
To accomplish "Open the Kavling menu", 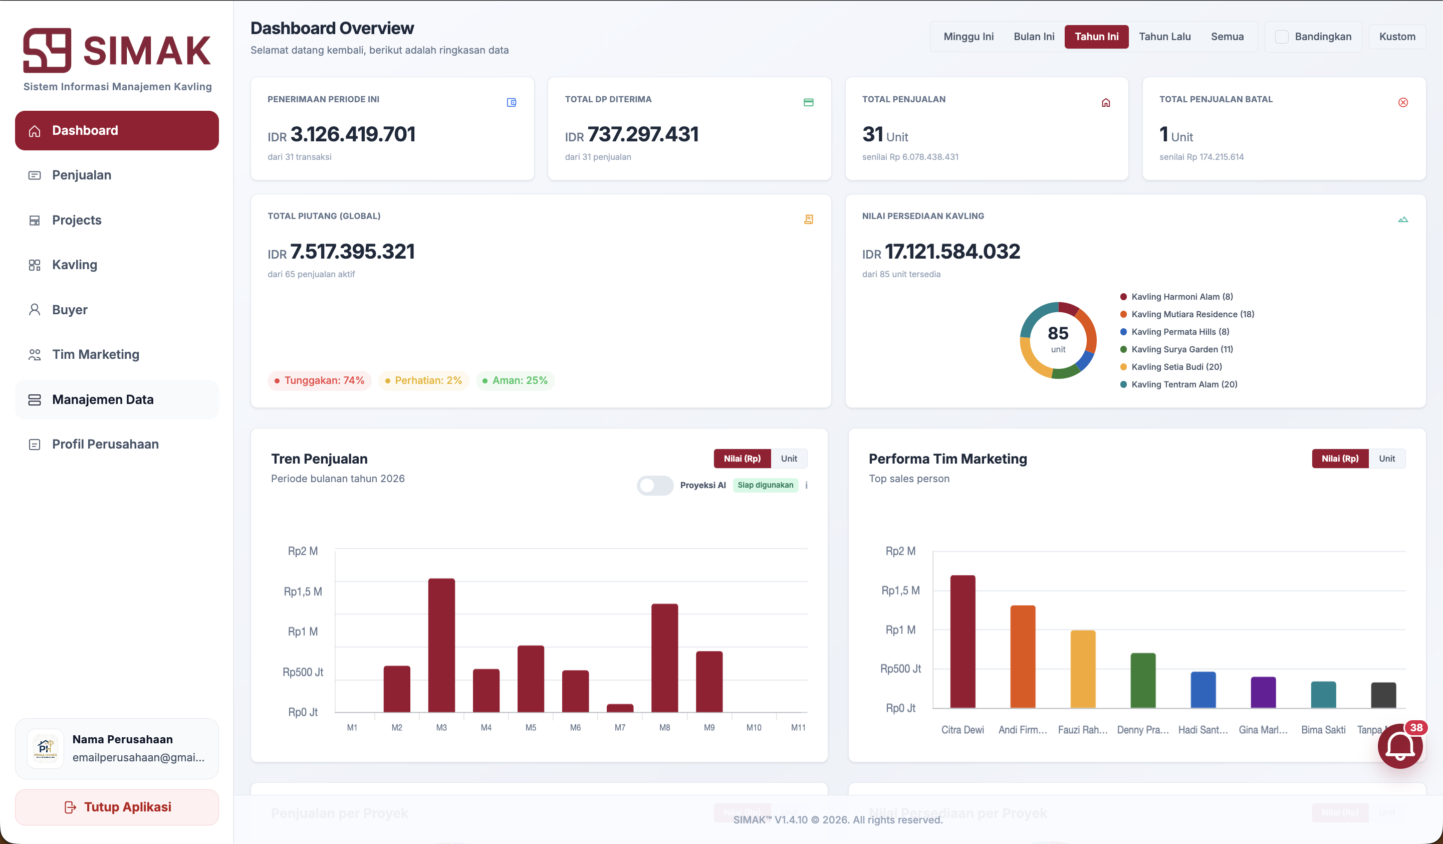I will 117,265.
